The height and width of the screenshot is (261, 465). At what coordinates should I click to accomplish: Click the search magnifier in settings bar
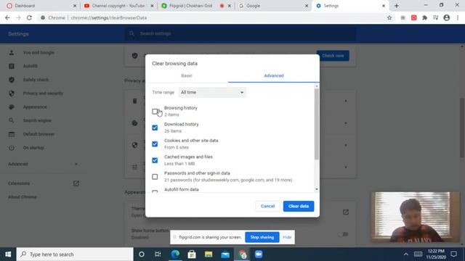(x=132, y=34)
